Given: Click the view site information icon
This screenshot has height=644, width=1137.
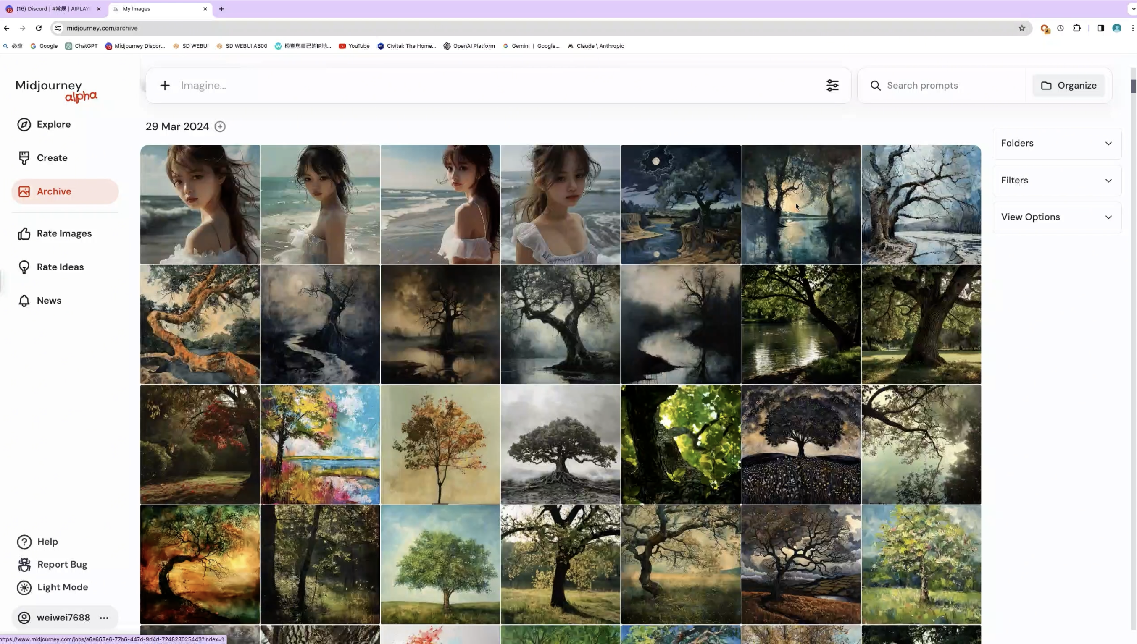Looking at the screenshot, I should 58,28.
